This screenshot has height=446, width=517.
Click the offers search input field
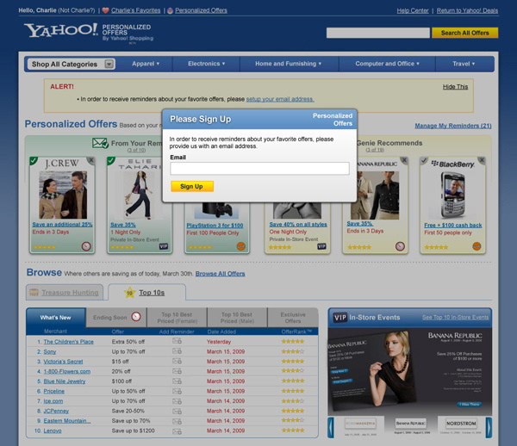pos(378,33)
